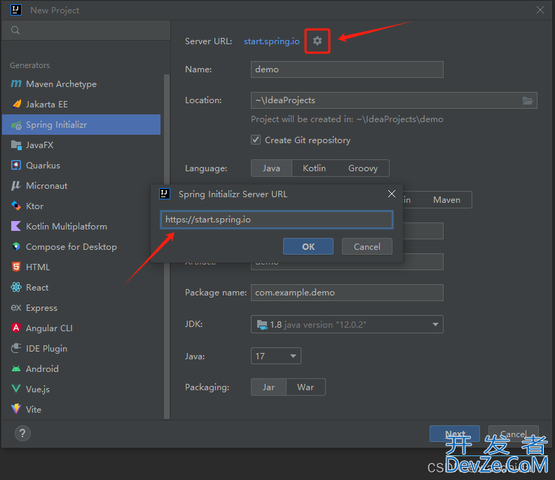Focus the https://start.spring.io URL field

point(276,220)
